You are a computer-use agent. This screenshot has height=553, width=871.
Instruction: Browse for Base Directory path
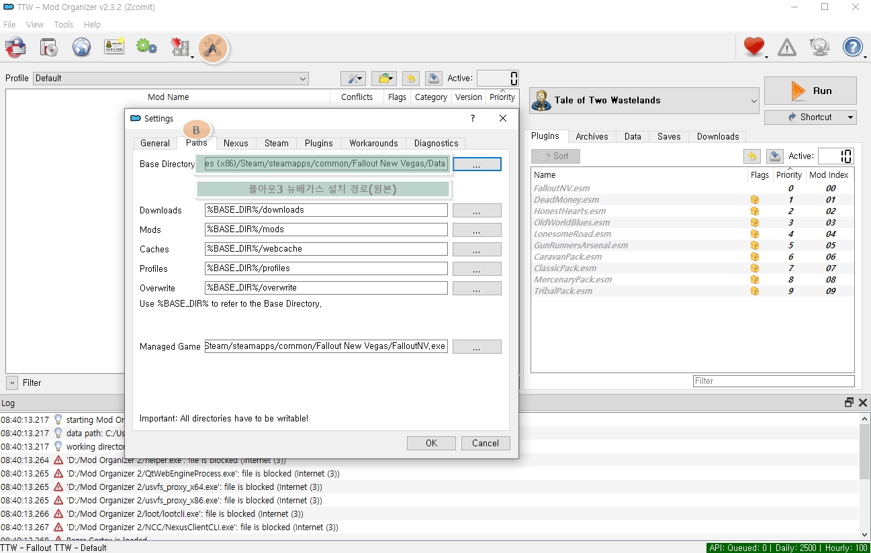coord(477,164)
